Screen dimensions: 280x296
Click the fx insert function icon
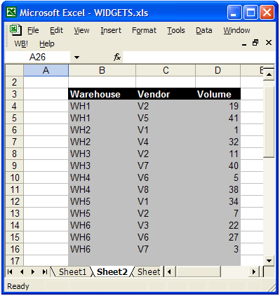[x=117, y=57]
